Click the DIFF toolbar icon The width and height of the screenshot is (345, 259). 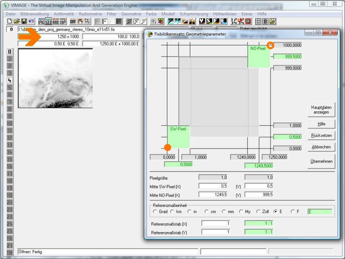73,21
